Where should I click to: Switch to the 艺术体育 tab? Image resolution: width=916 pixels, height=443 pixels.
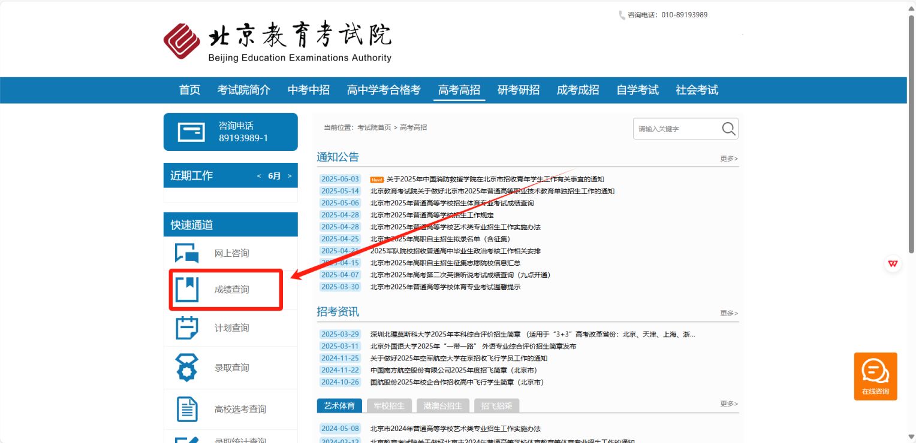click(339, 406)
